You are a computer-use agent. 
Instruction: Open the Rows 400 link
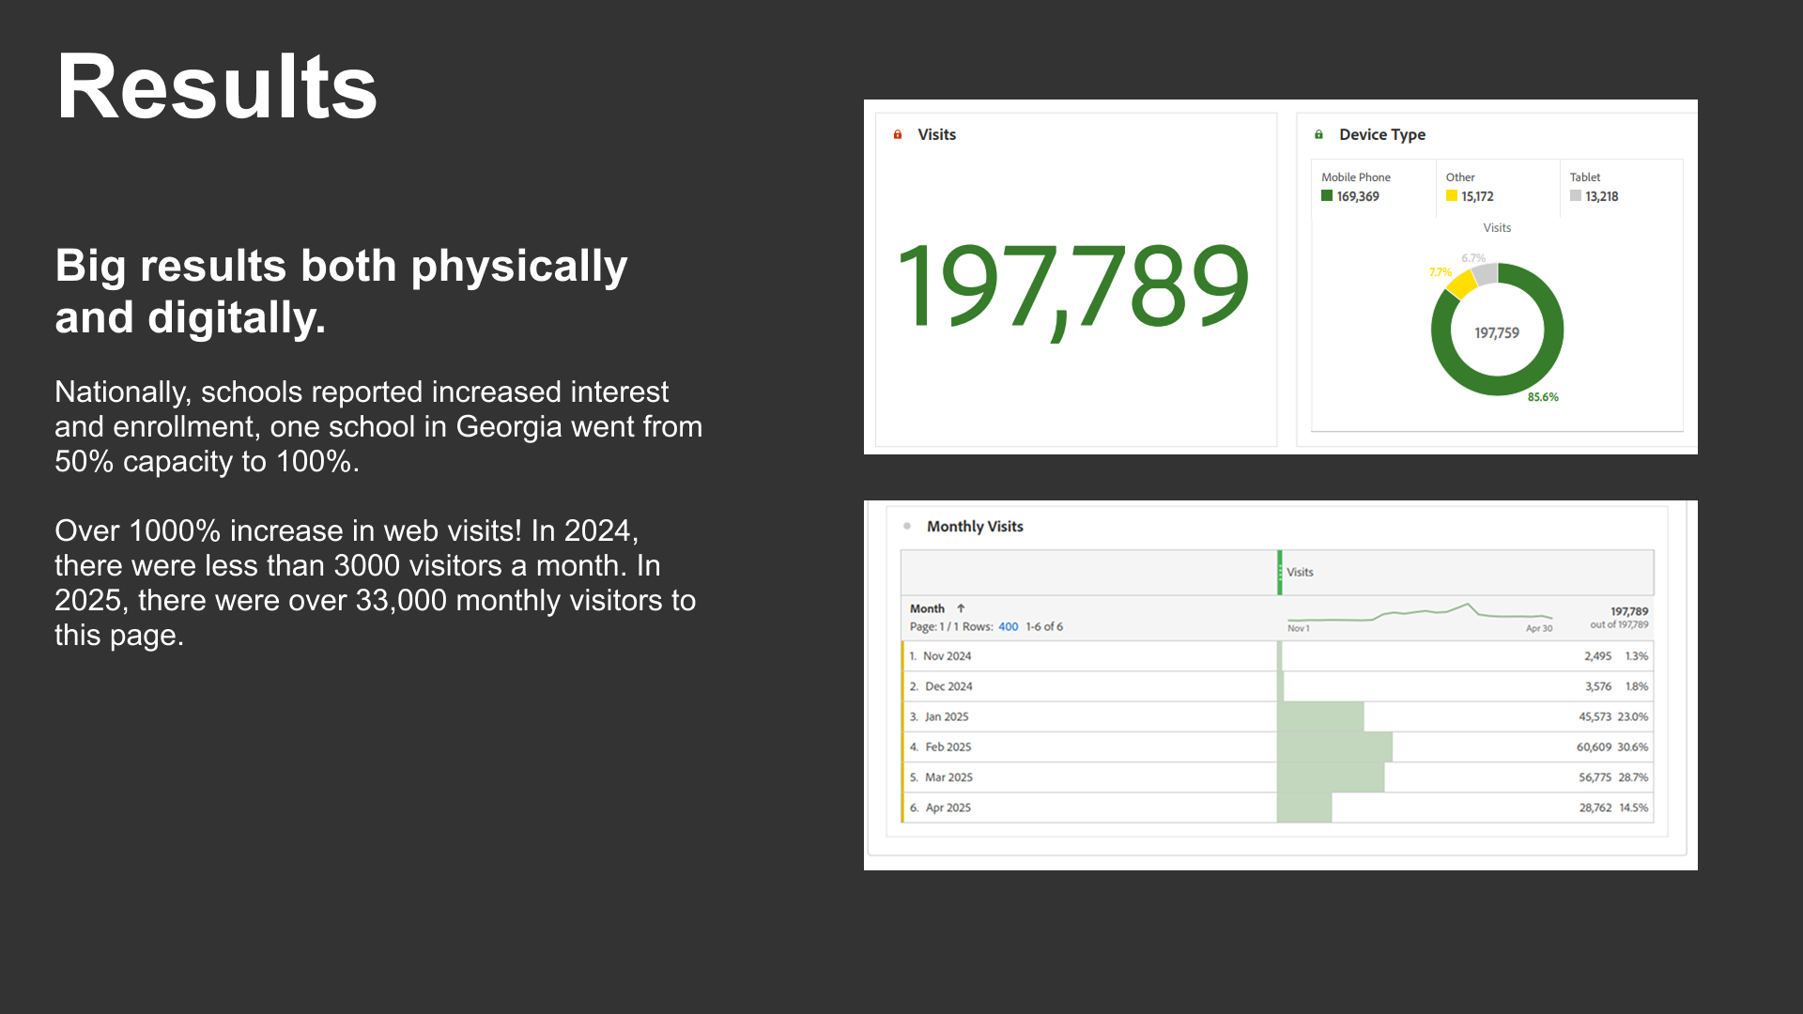tap(1008, 627)
